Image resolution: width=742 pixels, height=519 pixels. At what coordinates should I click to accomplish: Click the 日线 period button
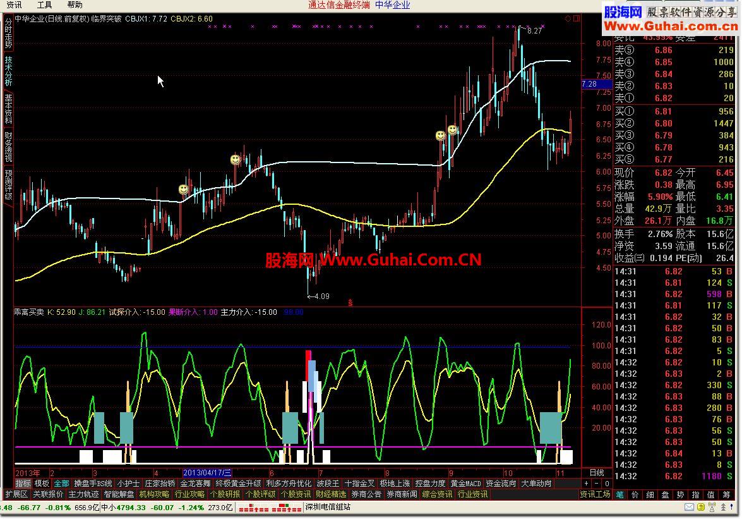(x=597, y=473)
